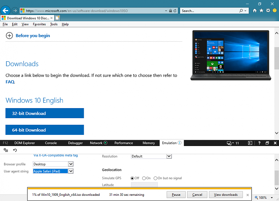
Task: Open a new tab with the new tab button
Action: pos(57,18)
